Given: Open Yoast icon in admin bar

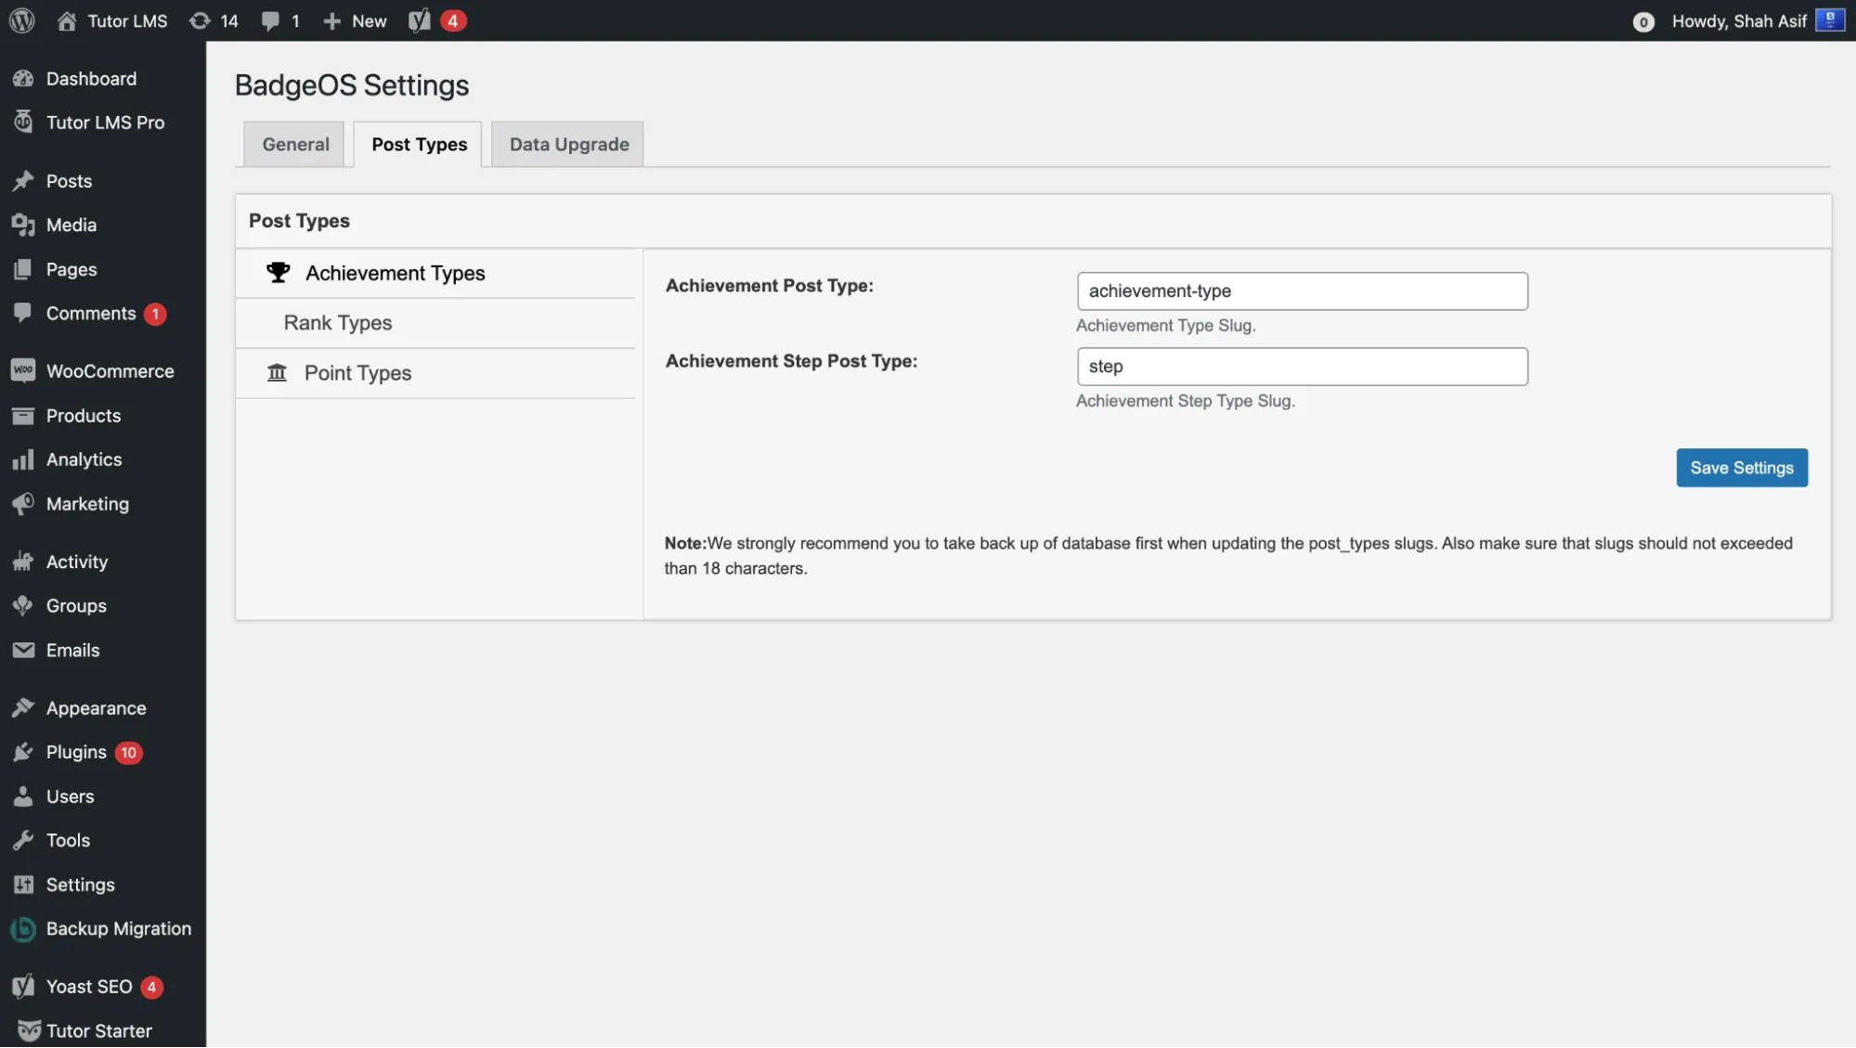Looking at the screenshot, I should click(x=420, y=20).
